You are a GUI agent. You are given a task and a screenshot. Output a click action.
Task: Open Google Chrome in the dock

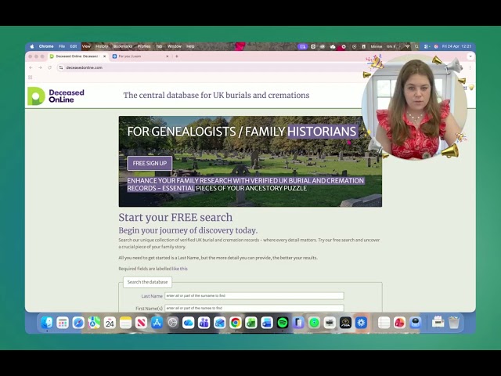click(236, 323)
